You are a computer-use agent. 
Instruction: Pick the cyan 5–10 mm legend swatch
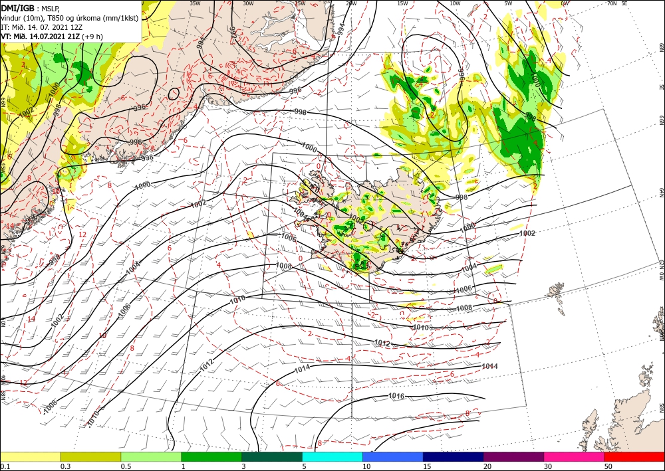click(x=332, y=456)
